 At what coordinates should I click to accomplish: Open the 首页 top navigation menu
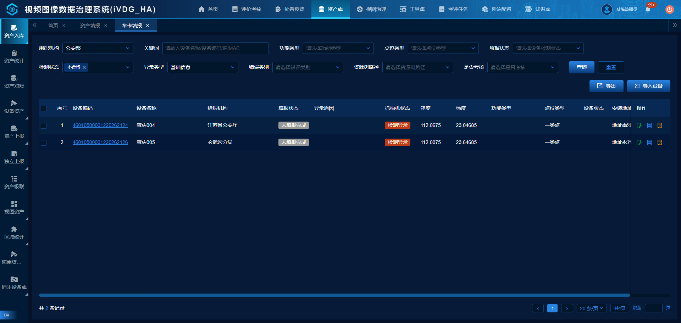(x=208, y=9)
